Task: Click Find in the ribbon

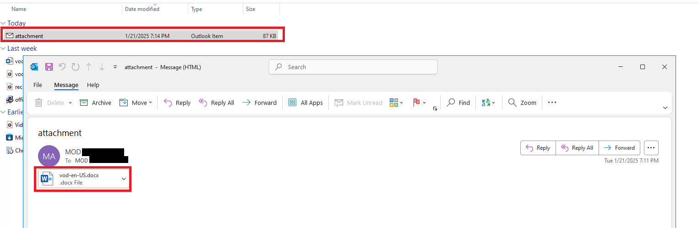Action: 458,103
